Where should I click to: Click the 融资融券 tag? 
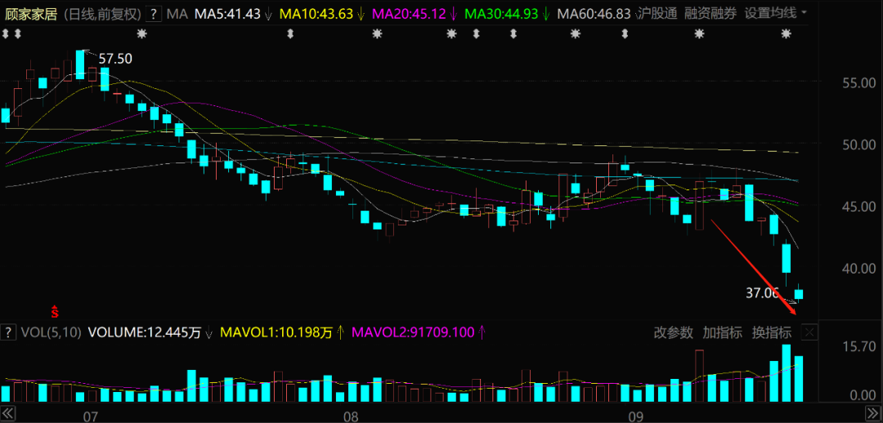[x=710, y=14]
